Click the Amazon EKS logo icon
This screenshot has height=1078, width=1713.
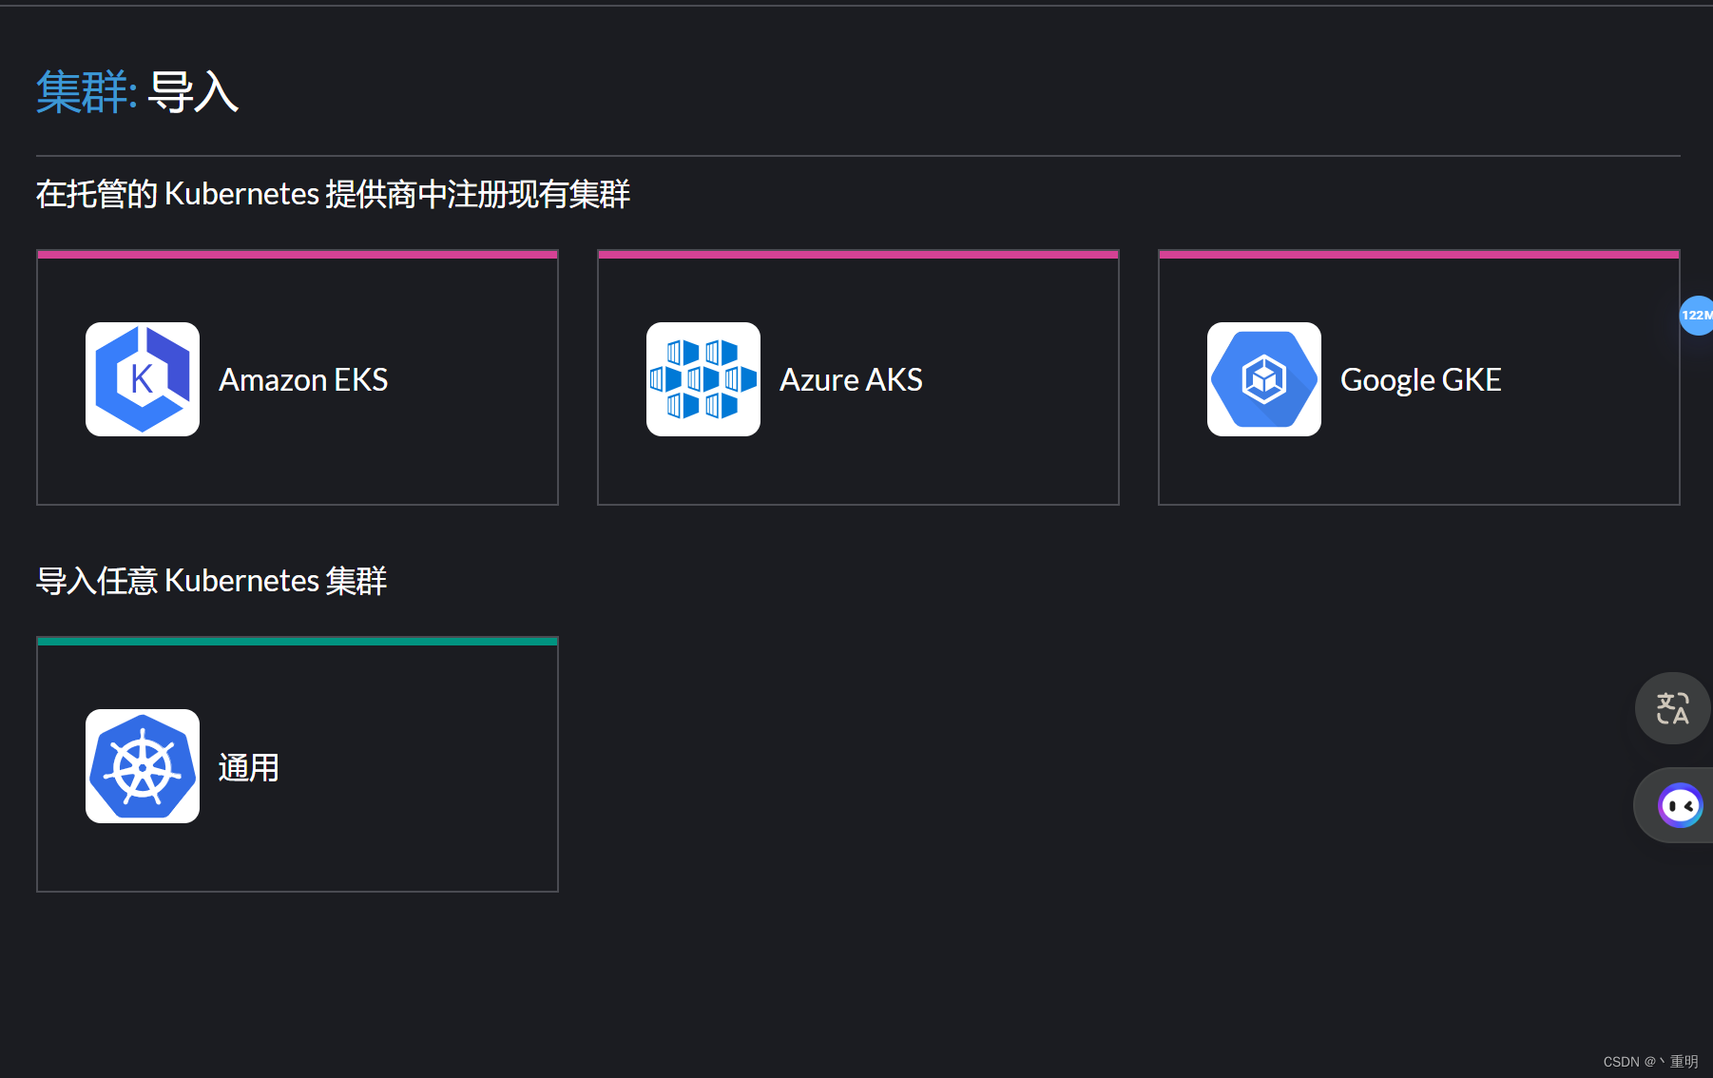(143, 379)
